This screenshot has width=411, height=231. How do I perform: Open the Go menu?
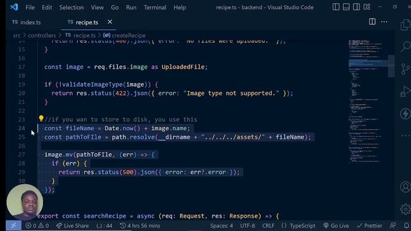(115, 7)
